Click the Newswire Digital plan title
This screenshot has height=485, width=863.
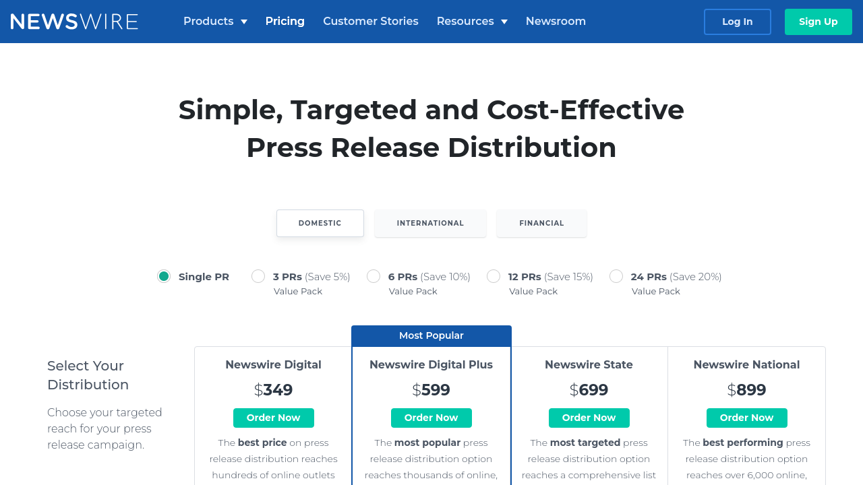click(x=274, y=364)
